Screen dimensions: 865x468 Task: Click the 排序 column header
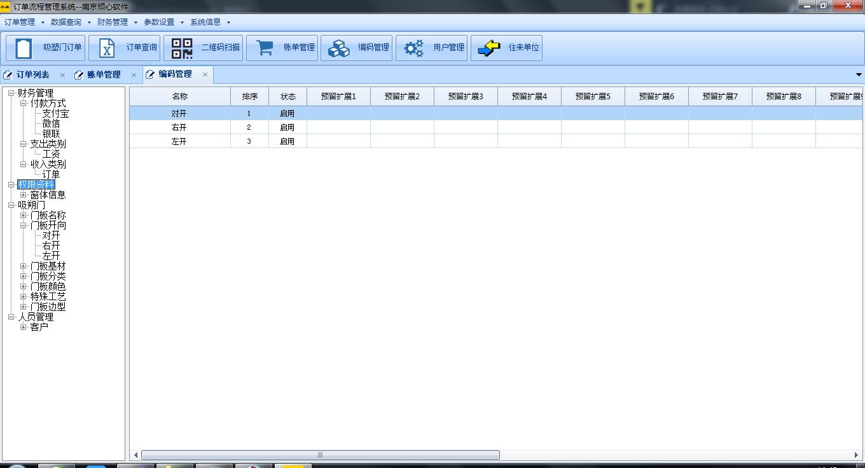click(249, 97)
